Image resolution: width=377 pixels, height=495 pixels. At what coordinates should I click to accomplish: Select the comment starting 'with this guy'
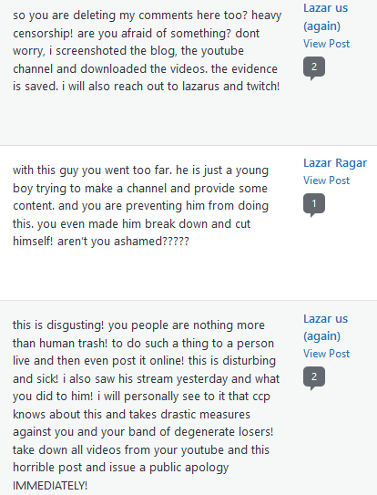(x=141, y=205)
